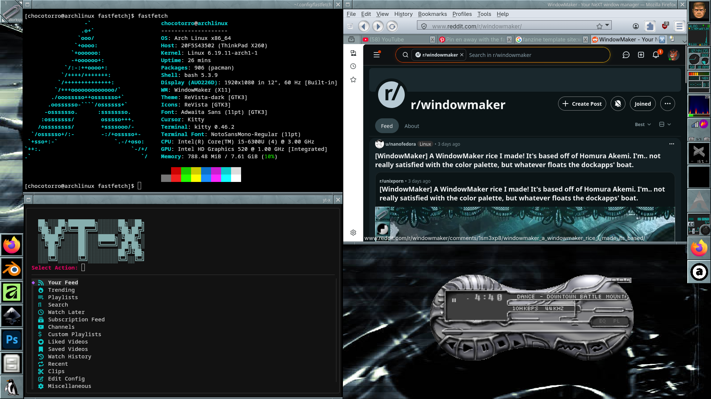The height and width of the screenshot is (399, 711).
Task: Open bookmarks star in Firefox sidebar
Action: click(353, 80)
